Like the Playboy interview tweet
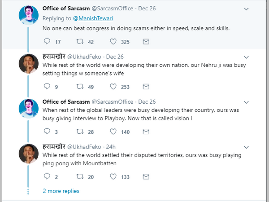 (113, 132)
